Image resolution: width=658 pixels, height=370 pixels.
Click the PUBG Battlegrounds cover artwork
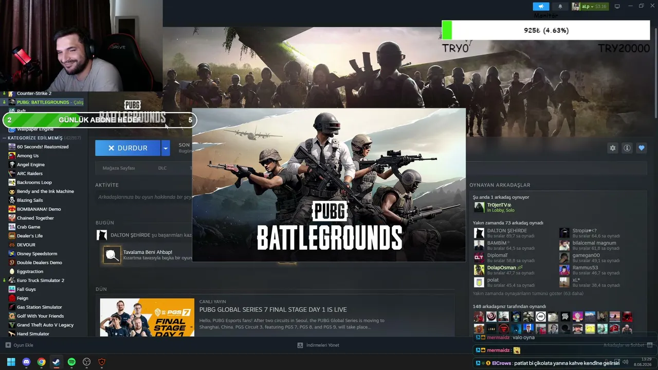(329, 185)
